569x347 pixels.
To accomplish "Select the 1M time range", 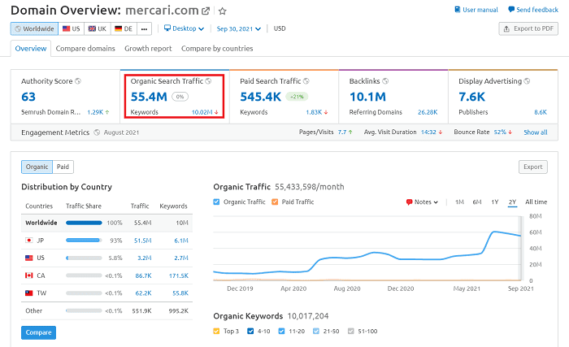I will 459,202.
